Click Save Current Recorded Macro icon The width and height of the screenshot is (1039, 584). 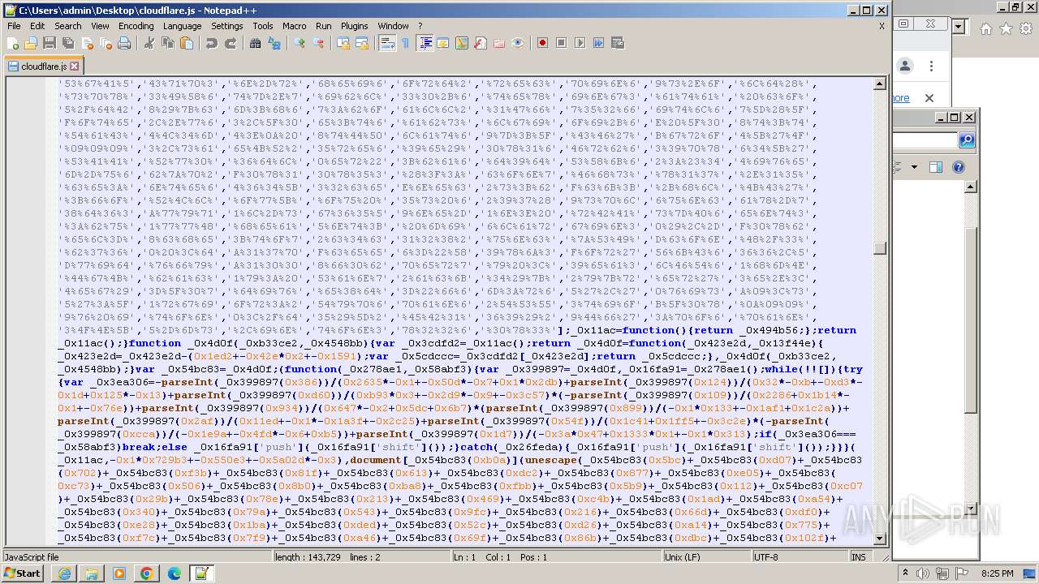617,43
